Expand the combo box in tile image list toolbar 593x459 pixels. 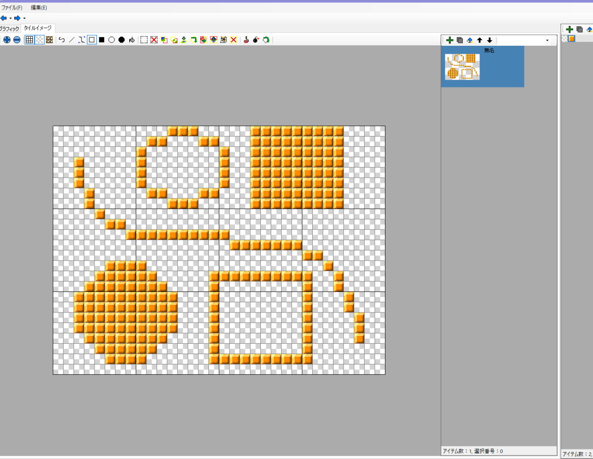pos(547,40)
